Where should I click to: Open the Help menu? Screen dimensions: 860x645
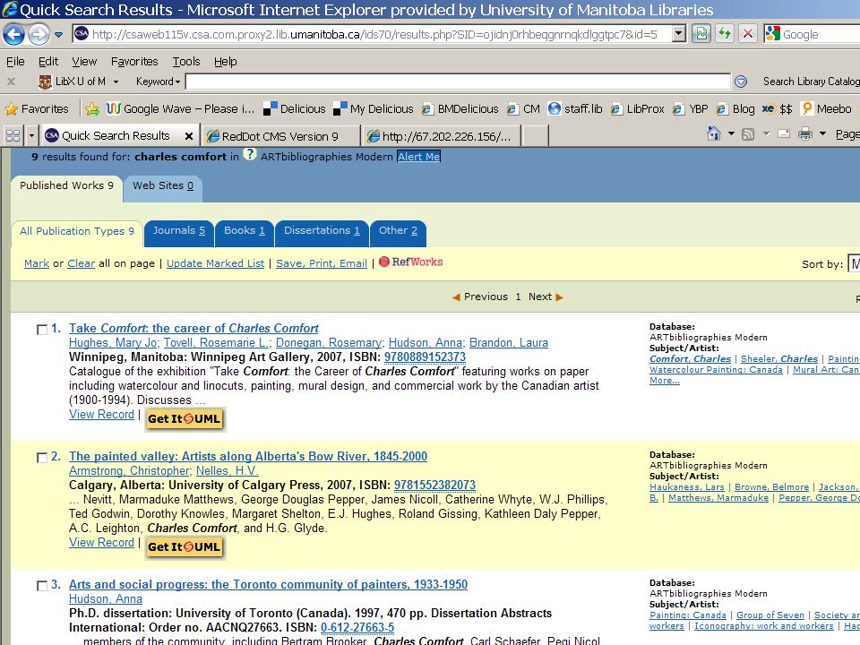pos(226,62)
